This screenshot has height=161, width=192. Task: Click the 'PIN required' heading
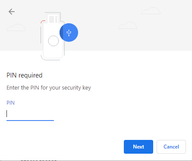25,75
